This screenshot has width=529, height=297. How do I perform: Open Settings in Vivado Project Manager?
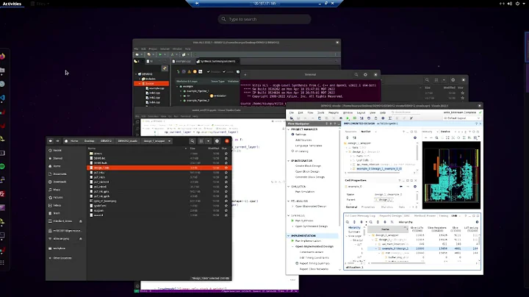[x=301, y=135]
